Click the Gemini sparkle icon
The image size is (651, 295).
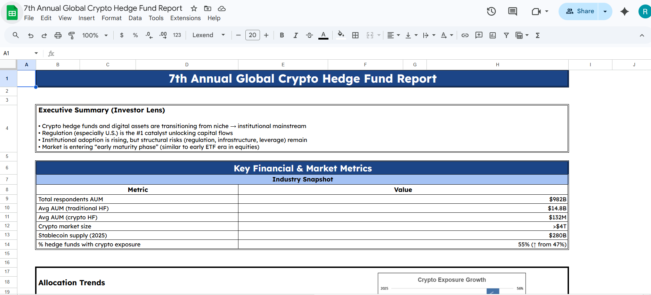coord(625,11)
